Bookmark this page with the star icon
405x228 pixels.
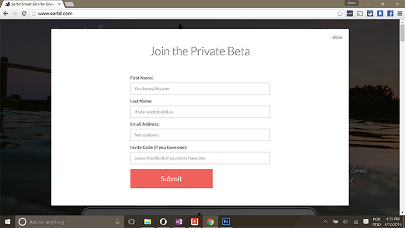pos(340,13)
